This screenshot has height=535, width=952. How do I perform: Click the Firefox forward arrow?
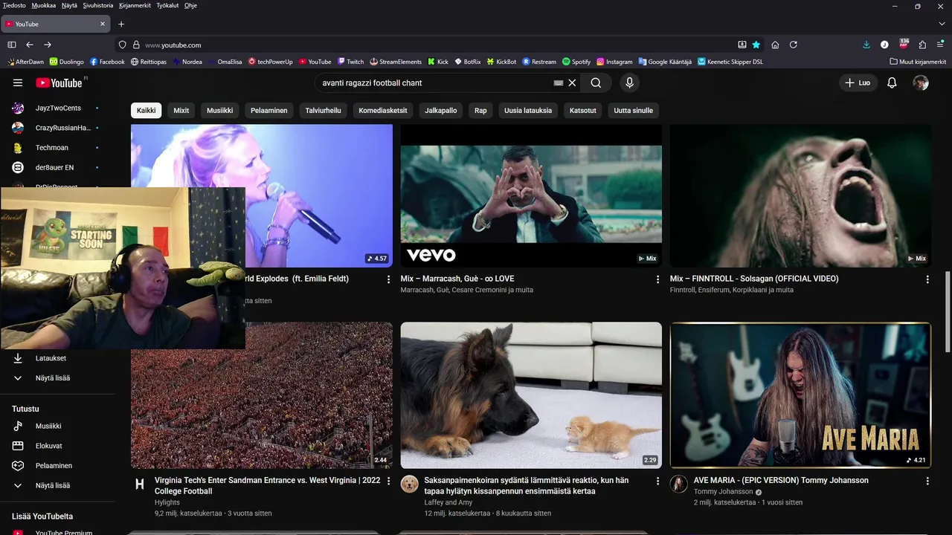click(48, 45)
